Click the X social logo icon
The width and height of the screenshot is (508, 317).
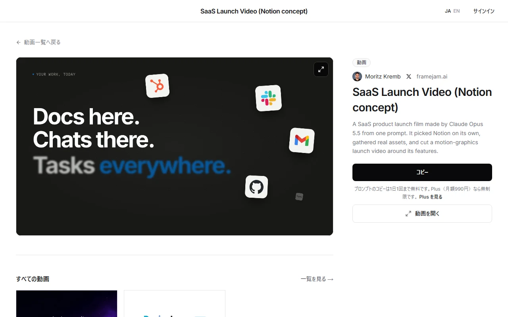pos(409,76)
